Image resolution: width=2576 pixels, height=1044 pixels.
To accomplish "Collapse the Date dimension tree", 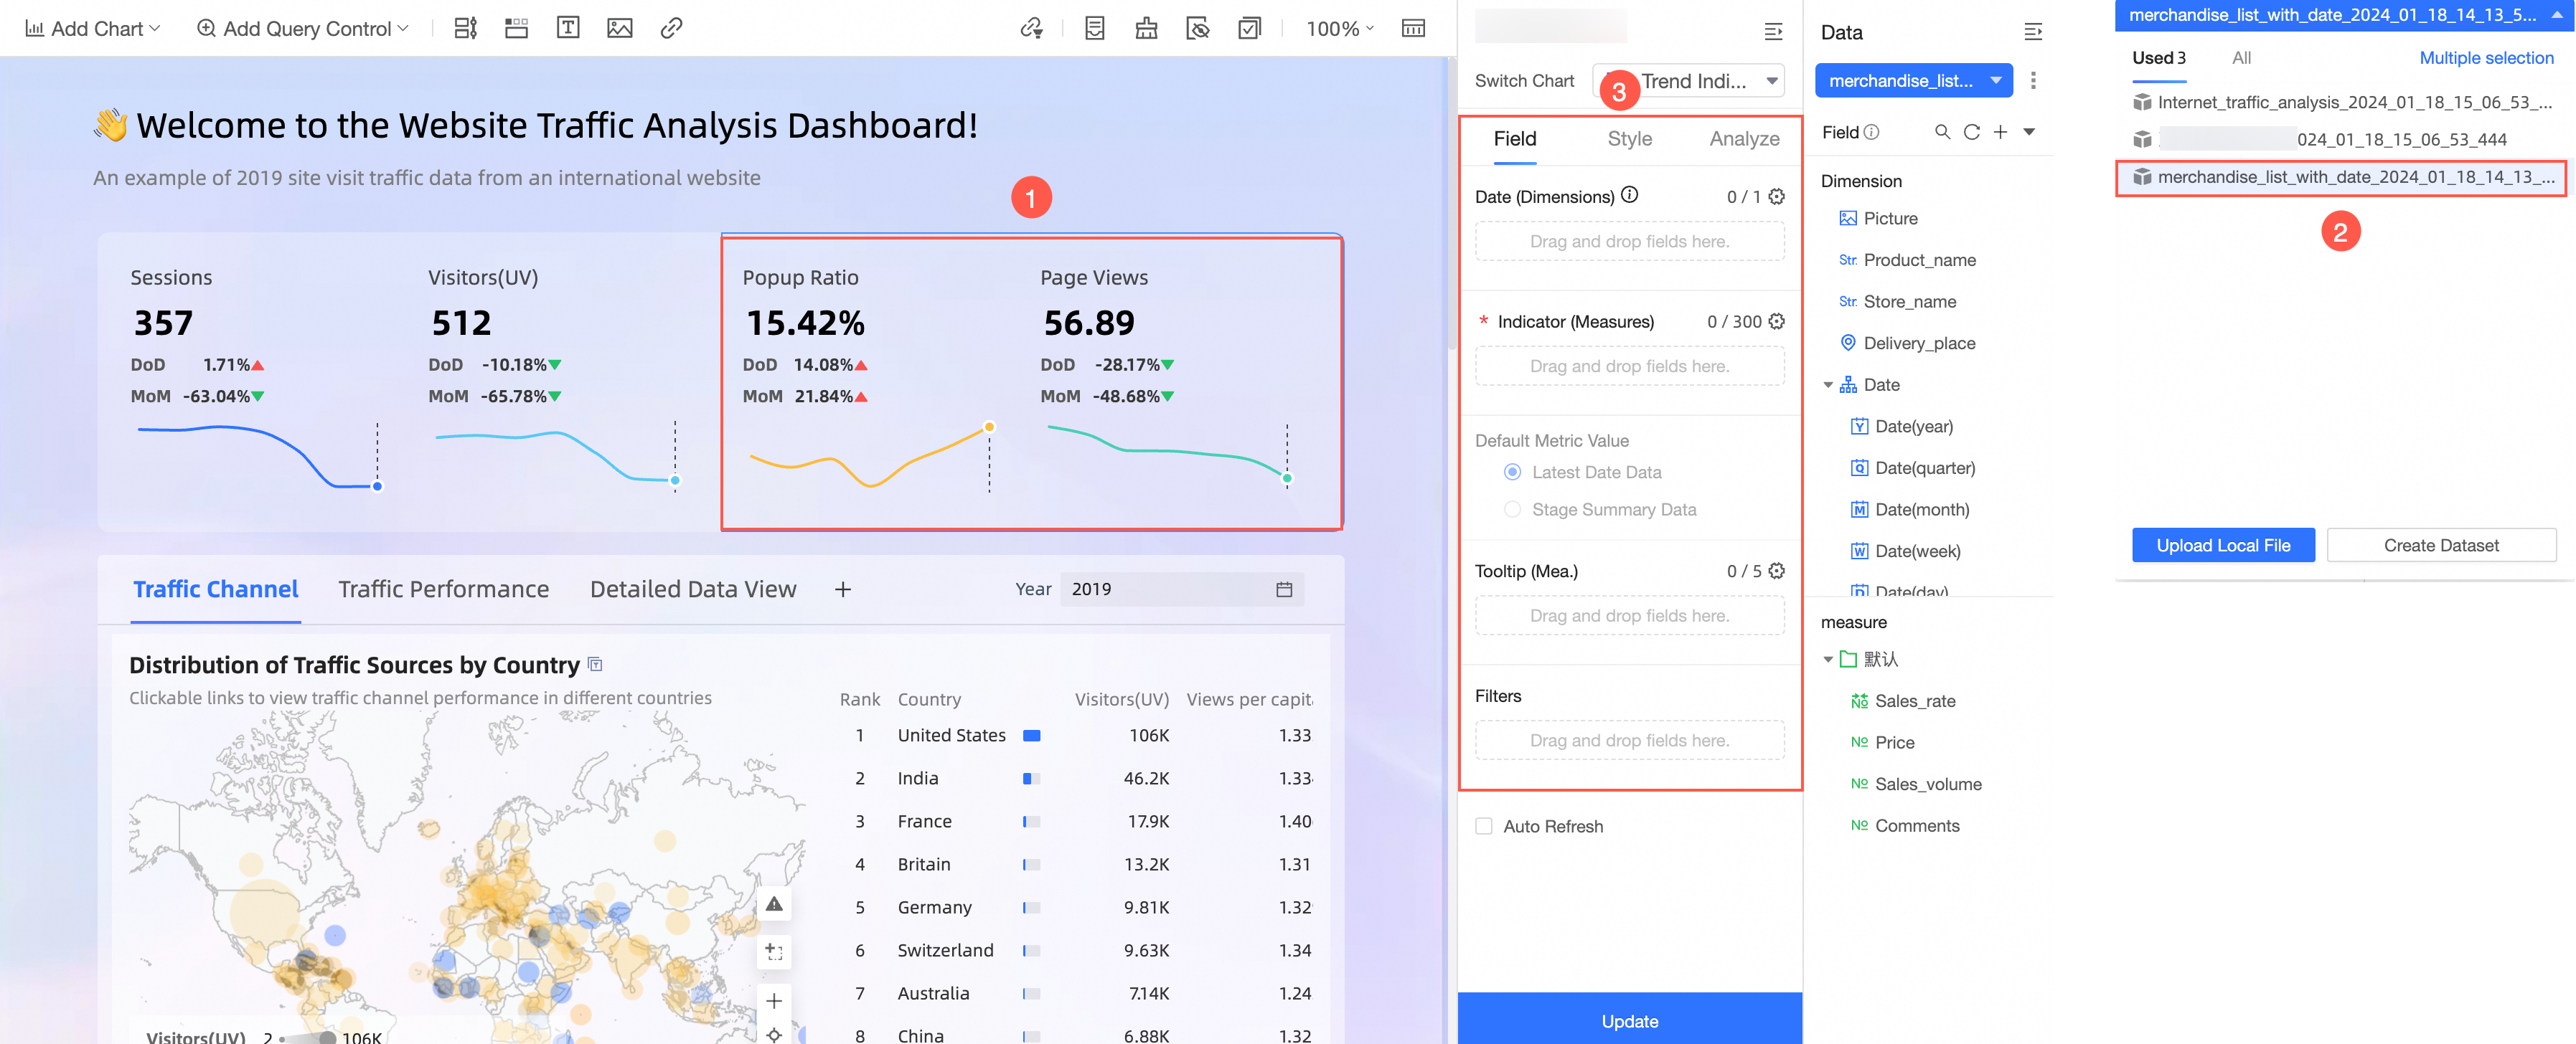I will click(1828, 384).
